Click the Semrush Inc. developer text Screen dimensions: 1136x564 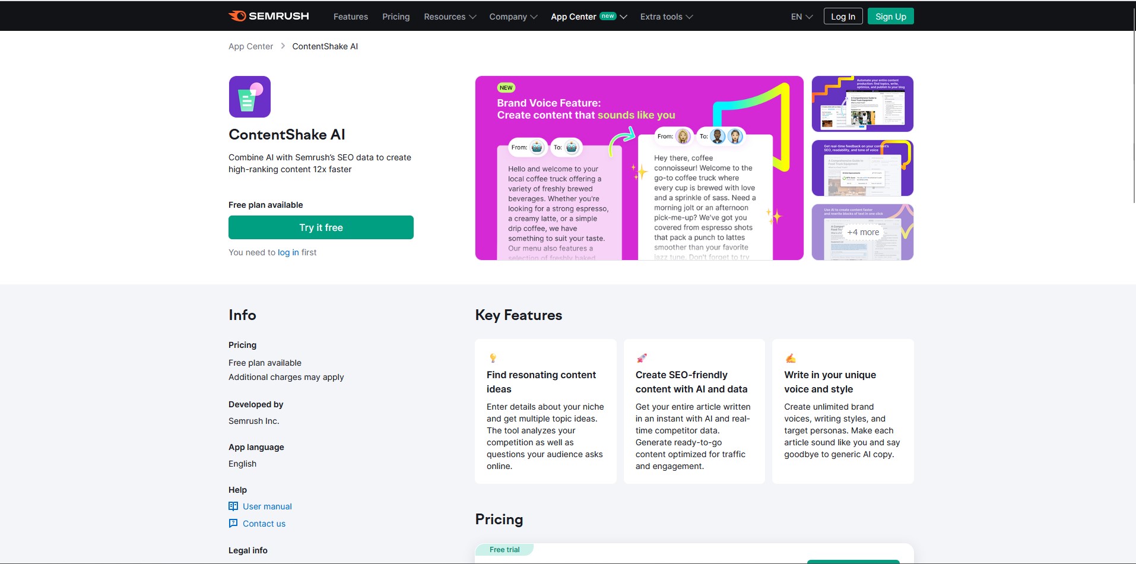254,421
